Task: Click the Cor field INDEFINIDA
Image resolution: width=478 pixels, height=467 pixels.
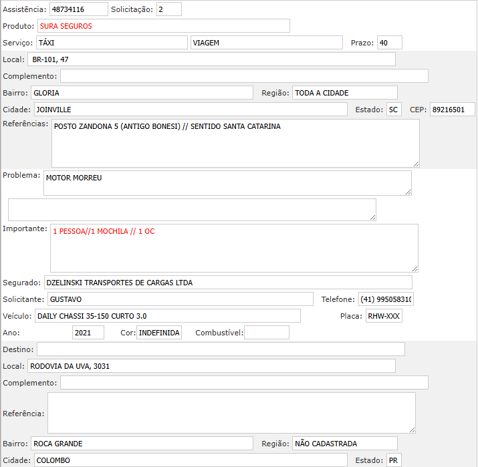Action: (x=159, y=332)
